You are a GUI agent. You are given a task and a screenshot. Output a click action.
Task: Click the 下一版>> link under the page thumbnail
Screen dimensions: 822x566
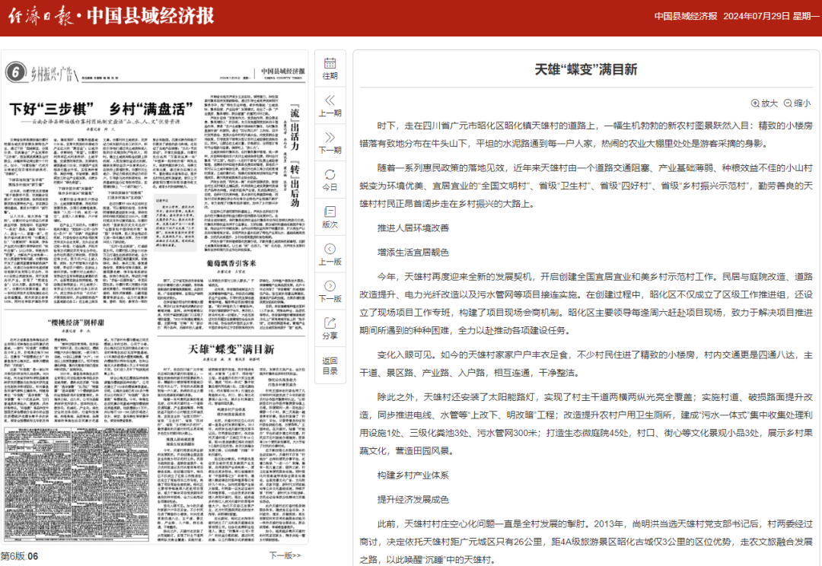[x=285, y=555]
